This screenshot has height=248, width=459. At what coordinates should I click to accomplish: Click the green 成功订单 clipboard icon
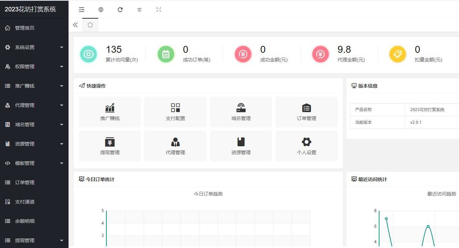[x=166, y=54]
